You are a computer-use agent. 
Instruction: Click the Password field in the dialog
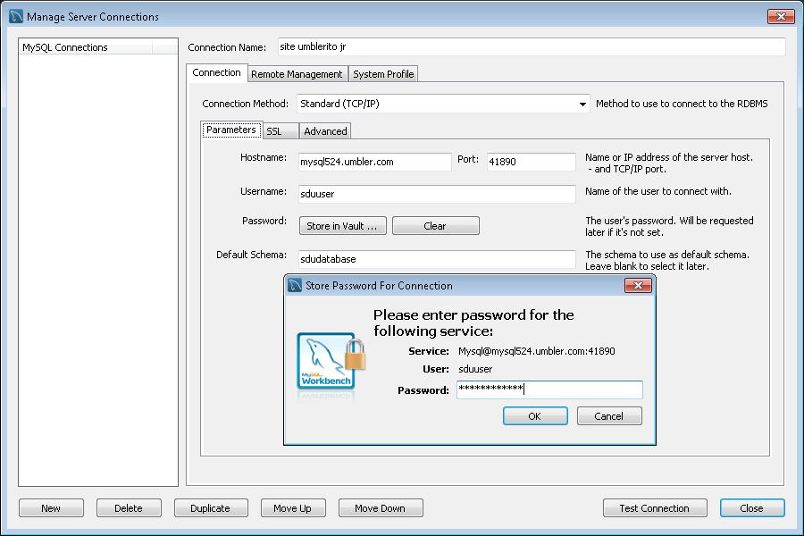(x=549, y=389)
